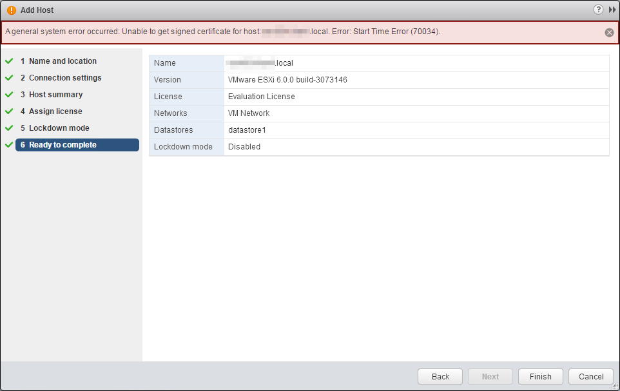The image size is (620, 391).
Task: Click the 'VMware ESXi 6.0.0 build-3073146' value
Action: click(x=287, y=80)
